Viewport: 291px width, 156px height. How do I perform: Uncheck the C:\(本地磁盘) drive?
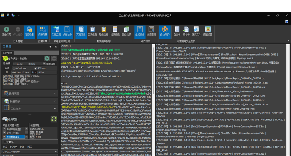pos(4,129)
